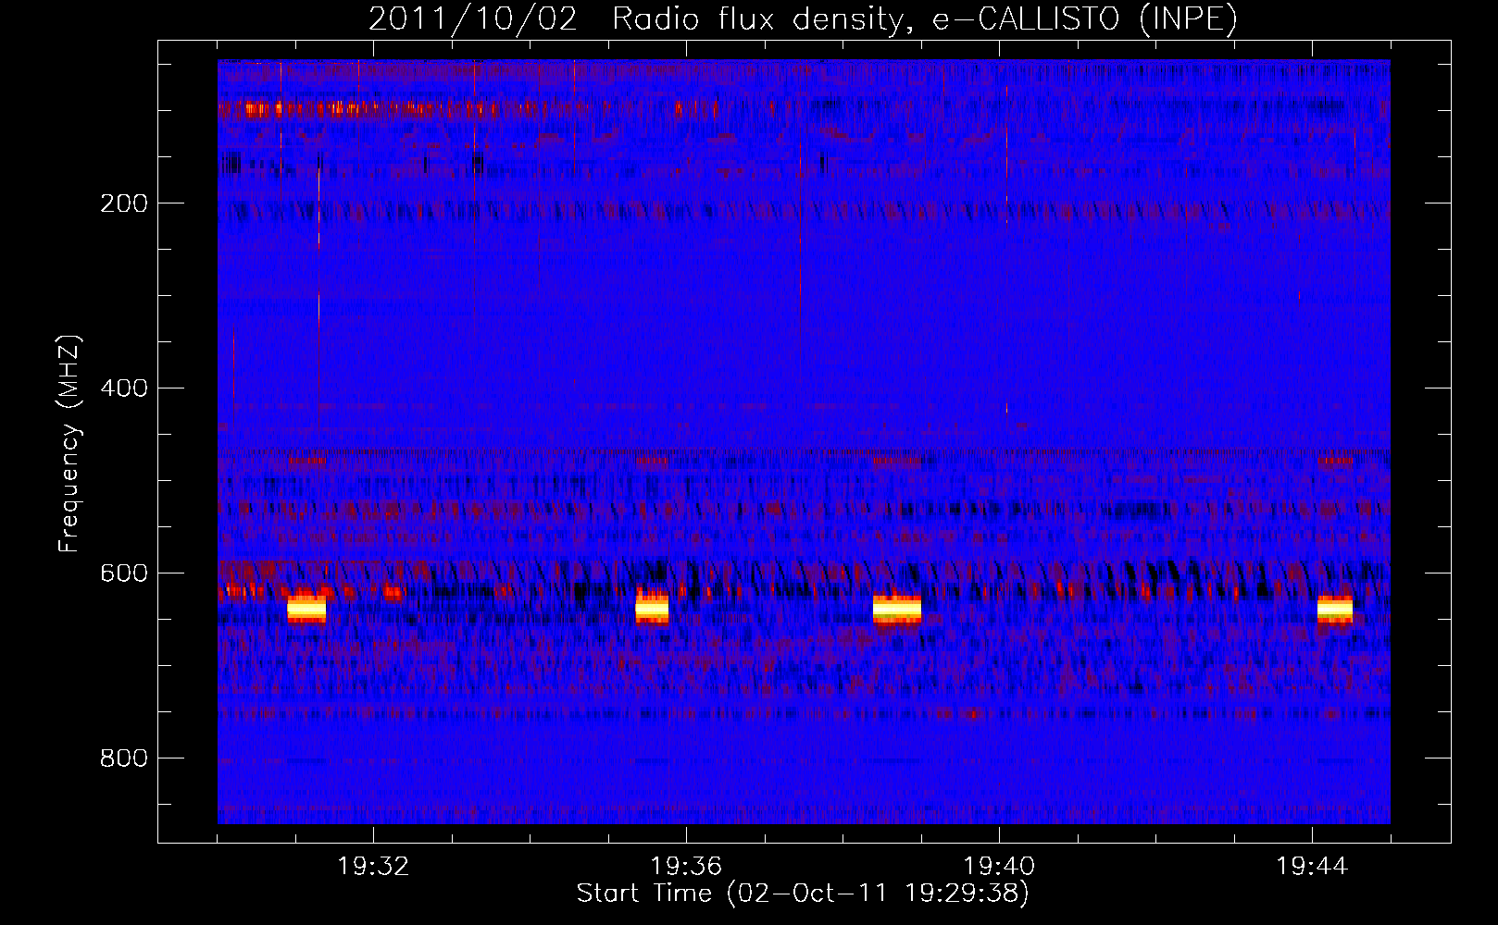Click the 19:44 time tick label

pos(1312,867)
